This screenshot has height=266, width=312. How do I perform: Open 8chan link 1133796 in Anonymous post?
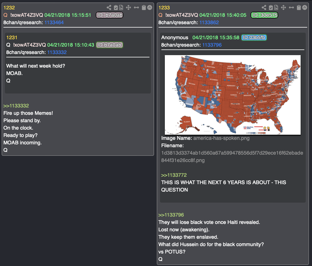[x=212, y=45]
